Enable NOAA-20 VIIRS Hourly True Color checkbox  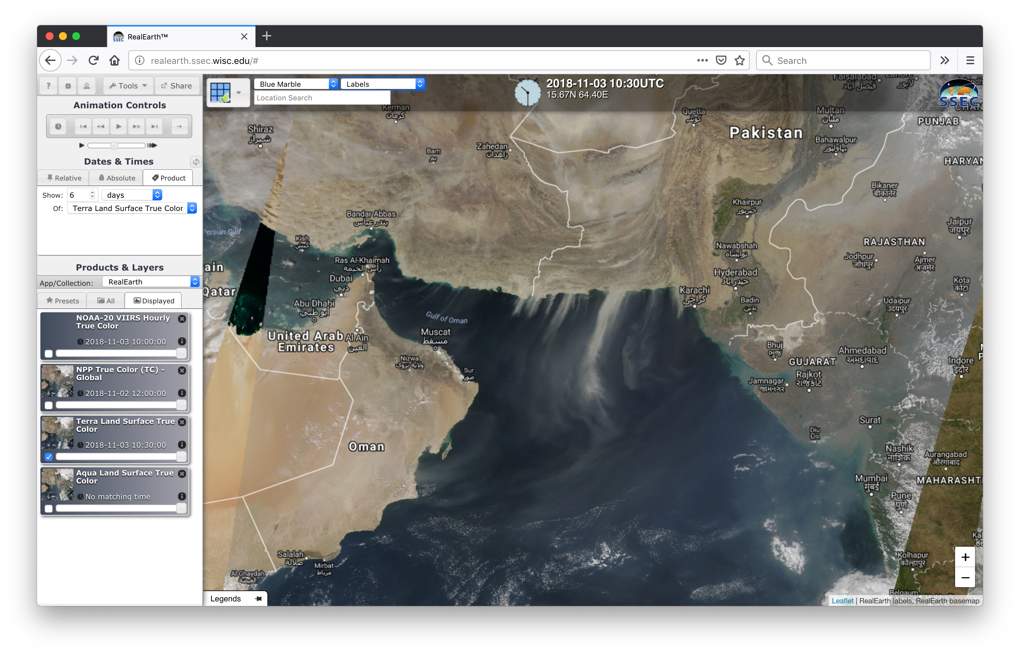click(49, 353)
